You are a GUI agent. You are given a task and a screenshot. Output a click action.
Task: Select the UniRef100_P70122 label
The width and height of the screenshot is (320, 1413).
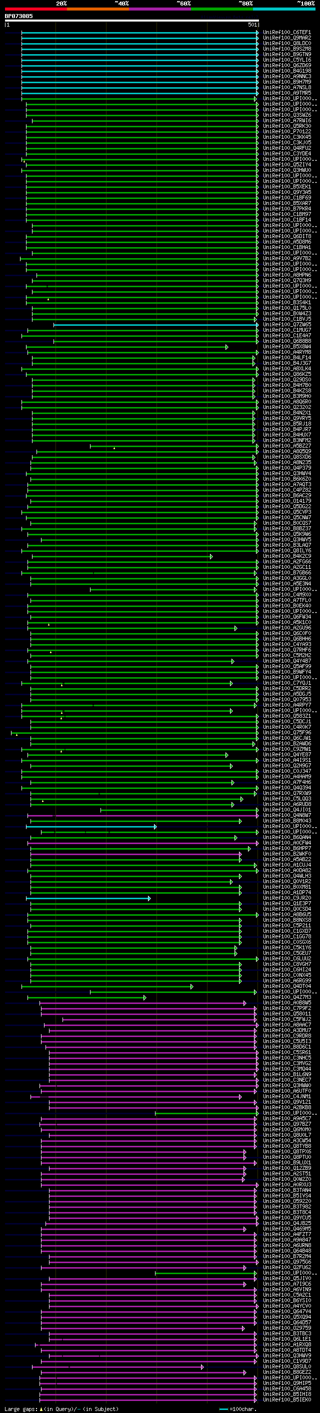[287, 131]
